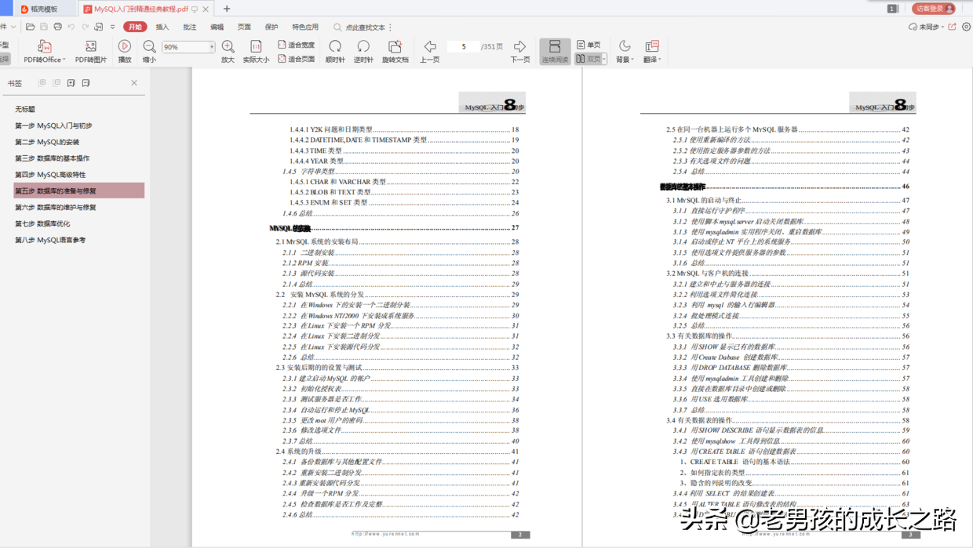Open the PDF转图片 tool
The image size is (973, 548).
[91, 52]
